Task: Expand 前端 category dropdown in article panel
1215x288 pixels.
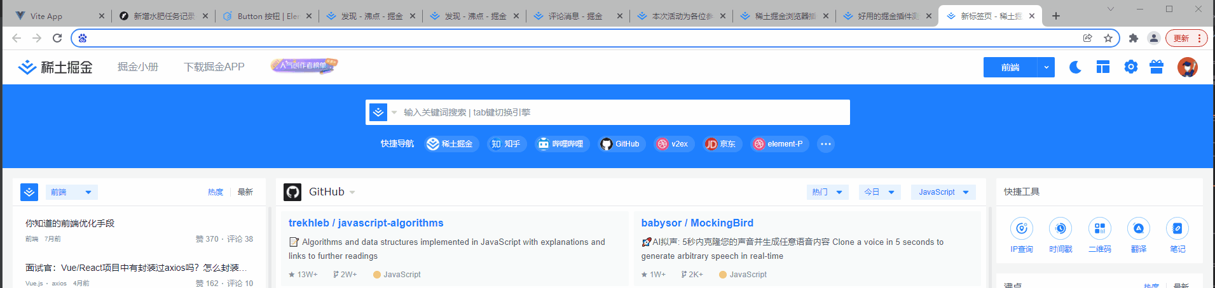Action: (x=72, y=192)
